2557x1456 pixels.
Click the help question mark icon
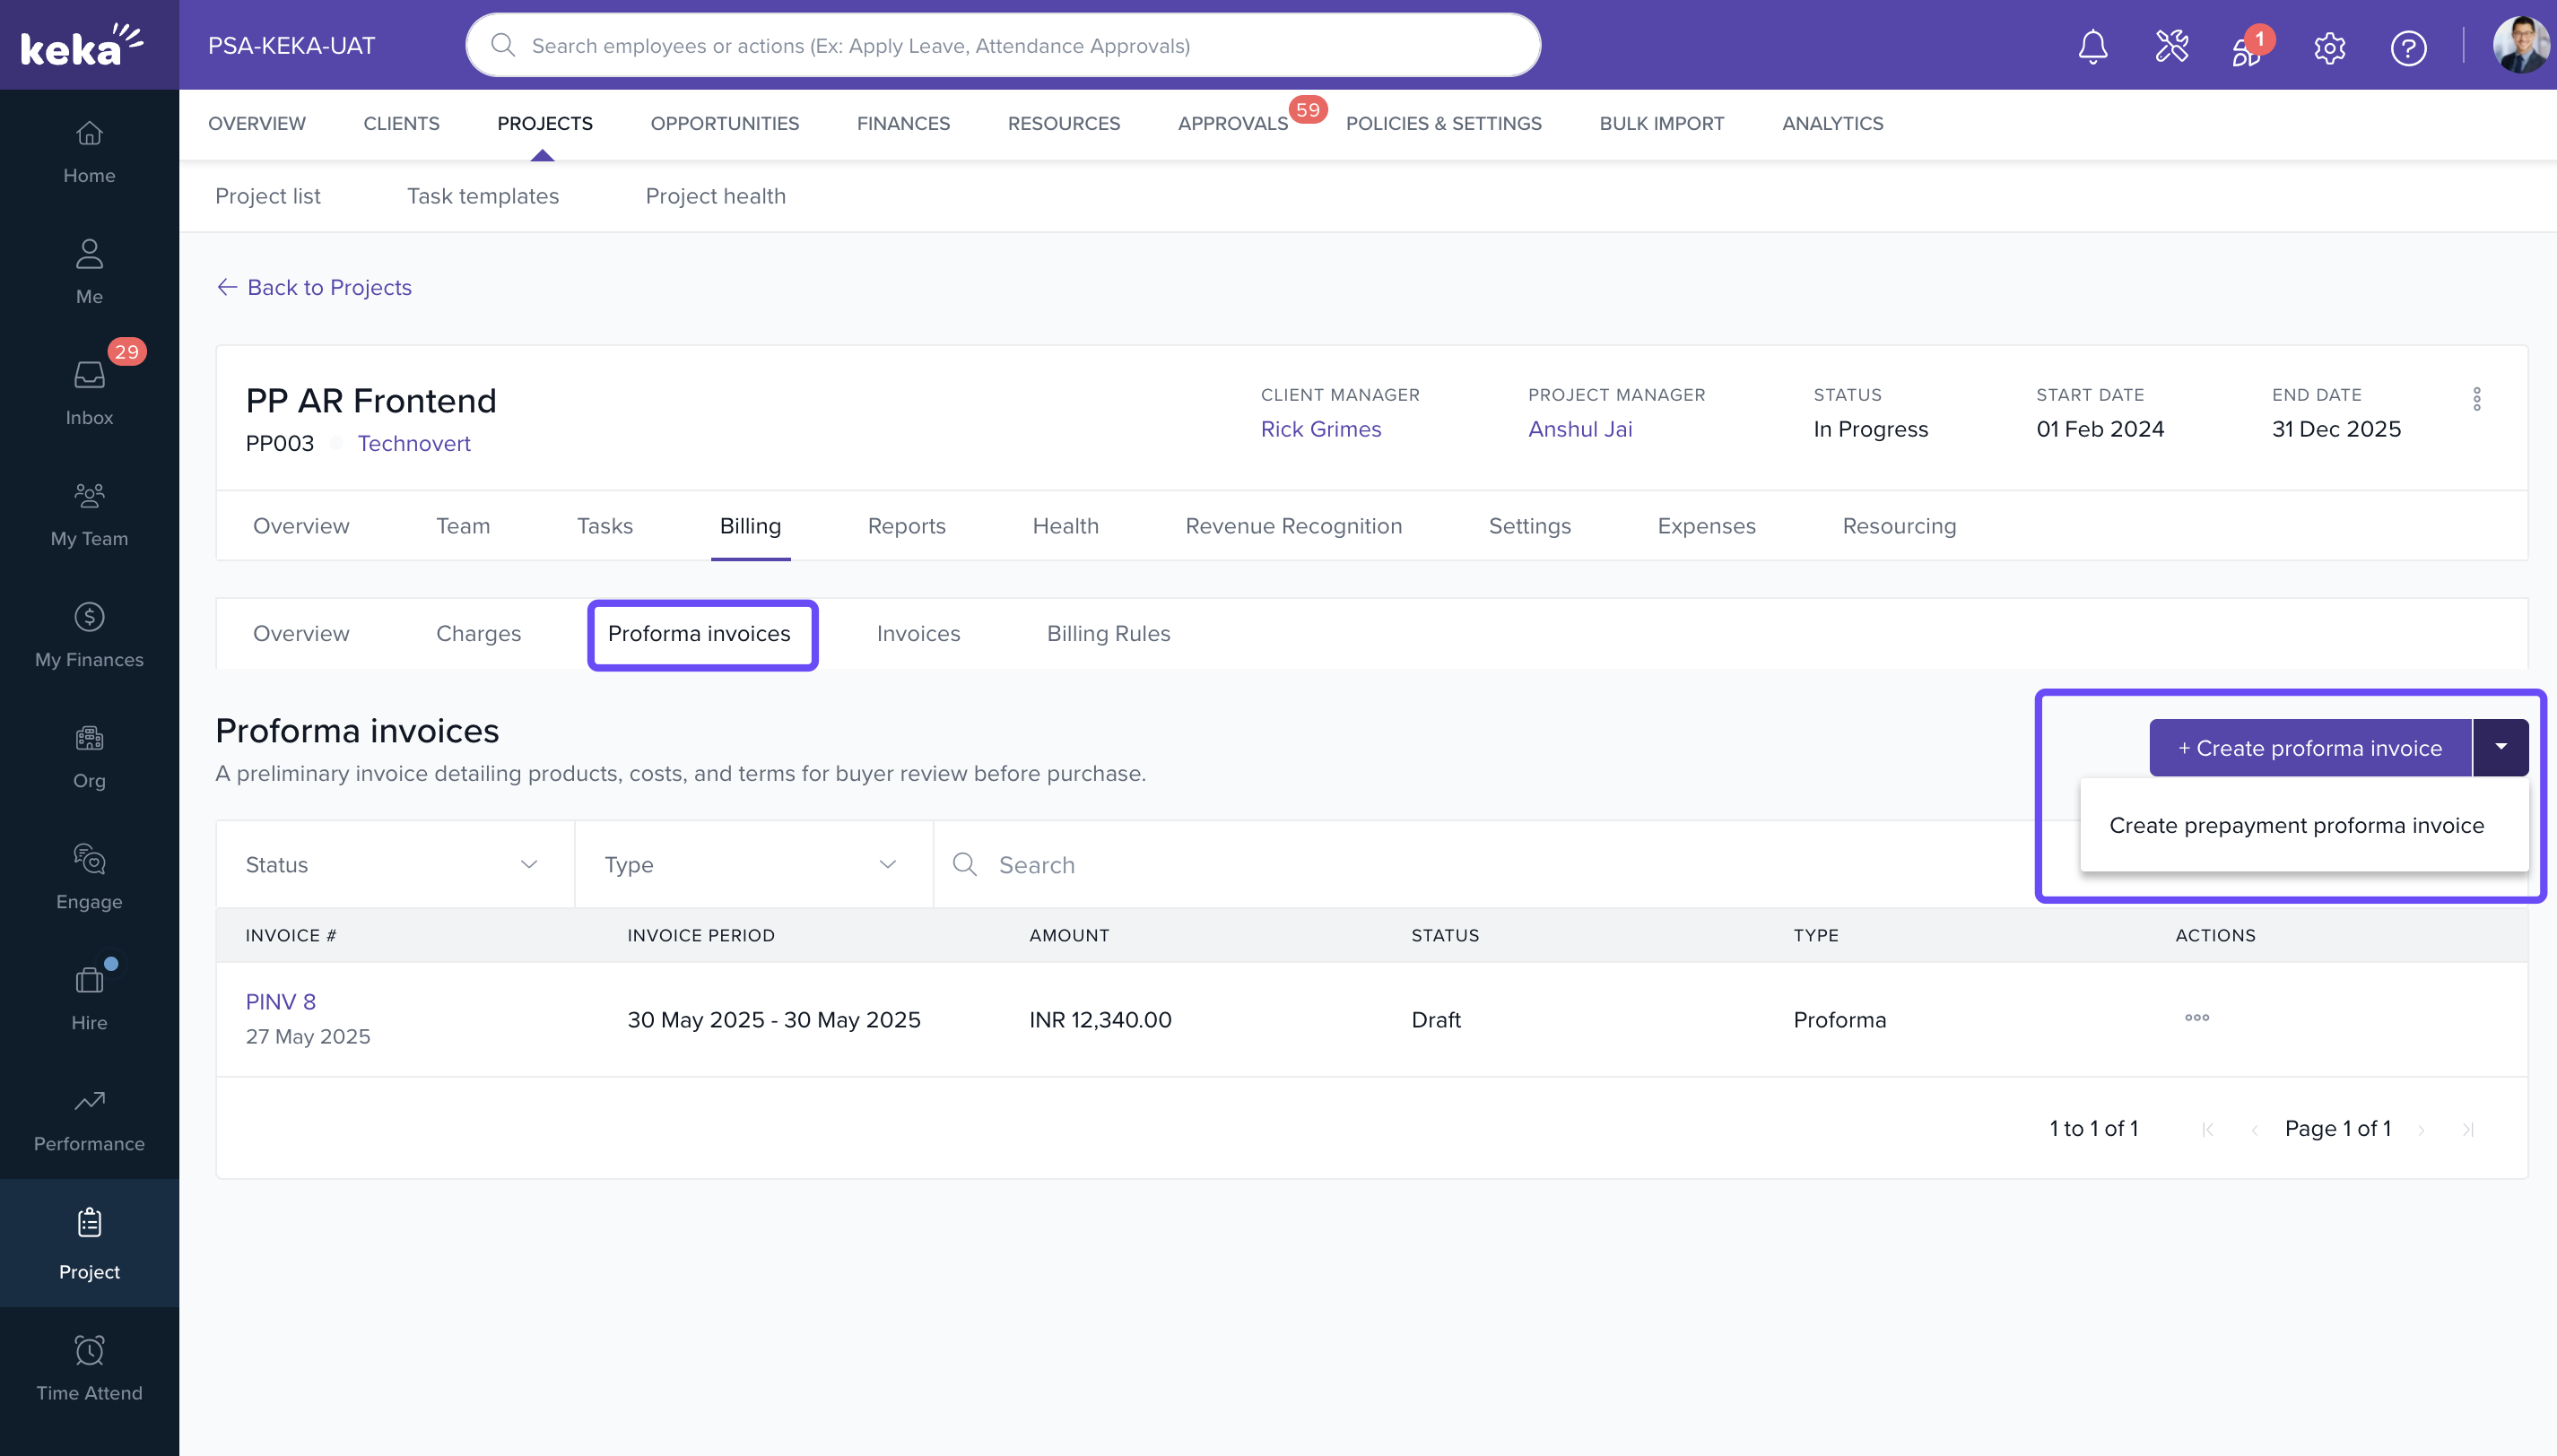(2408, 47)
